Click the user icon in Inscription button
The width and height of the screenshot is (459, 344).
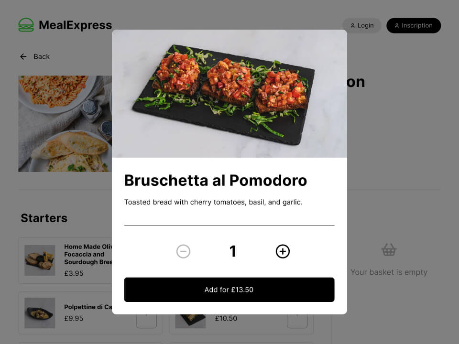397,26
